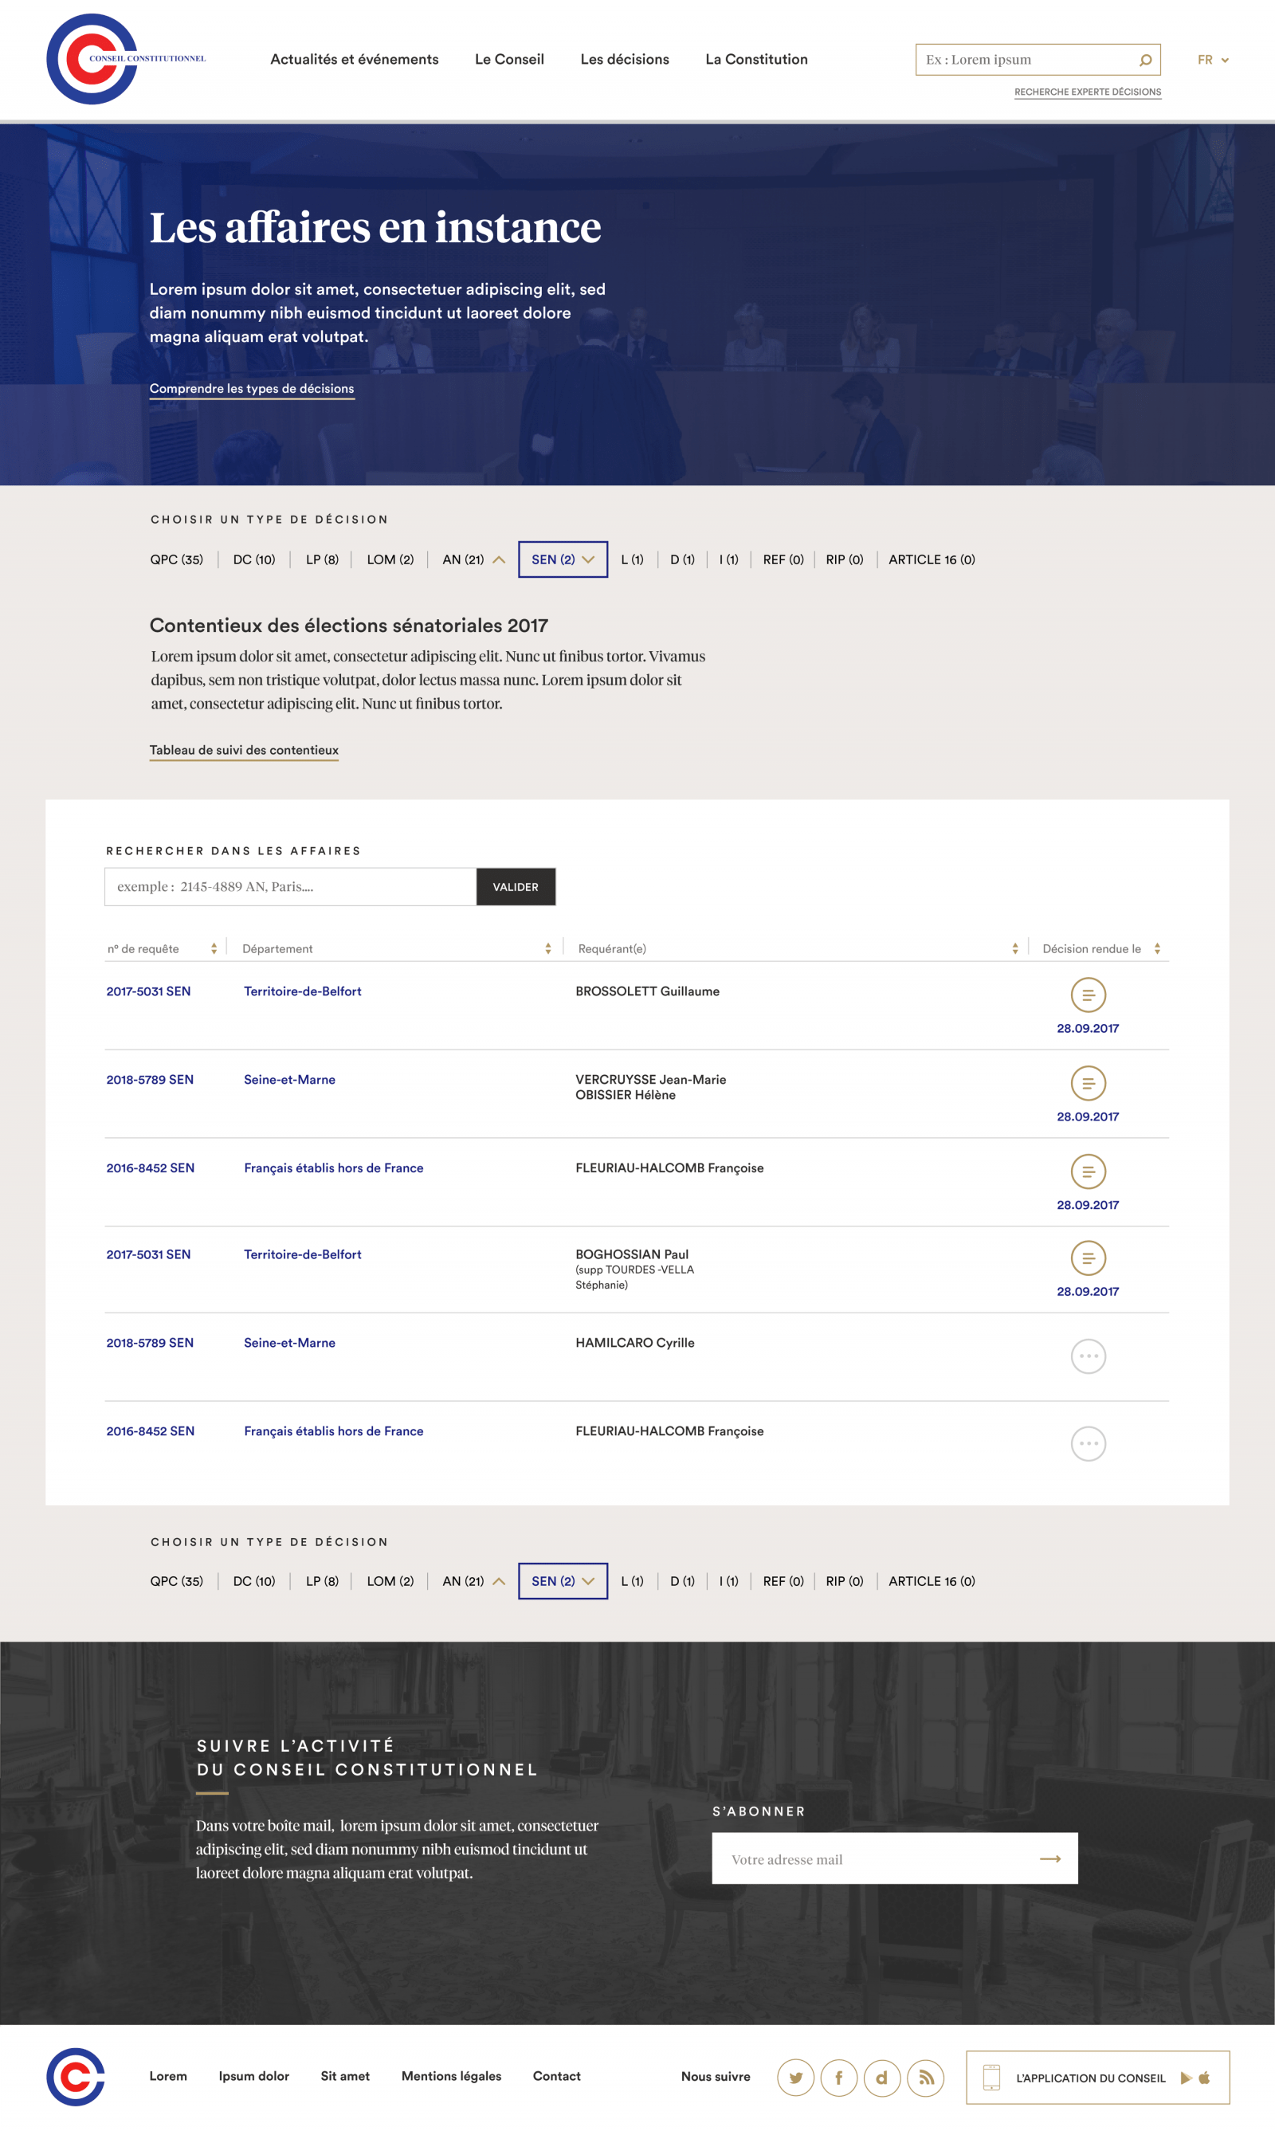Screen dimensions: 1275x2131
Task: Open Twitter icon in footer
Action: point(795,2078)
